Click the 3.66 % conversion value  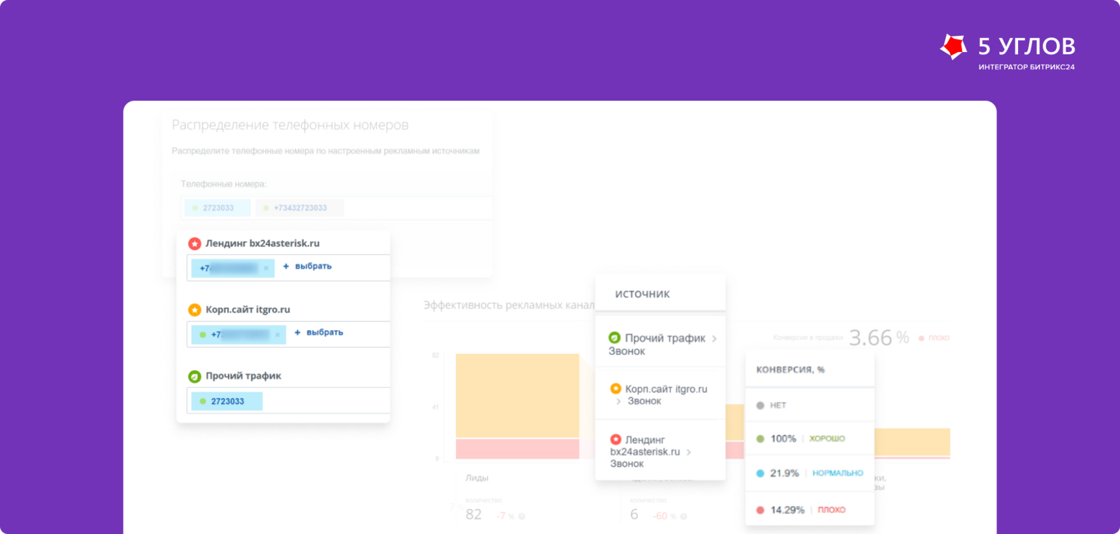pyautogui.click(x=879, y=338)
